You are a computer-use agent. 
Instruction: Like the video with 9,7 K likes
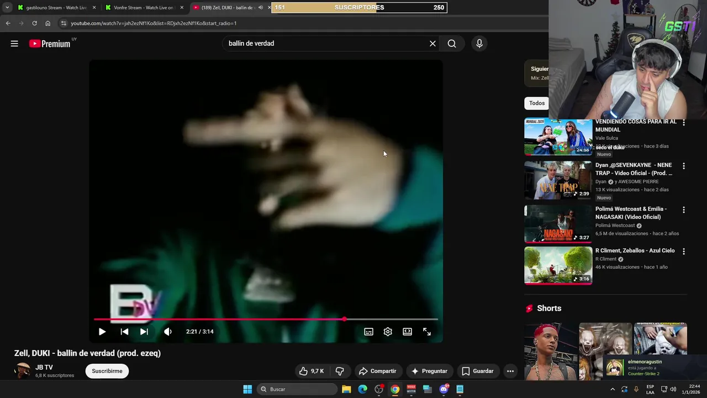312,371
